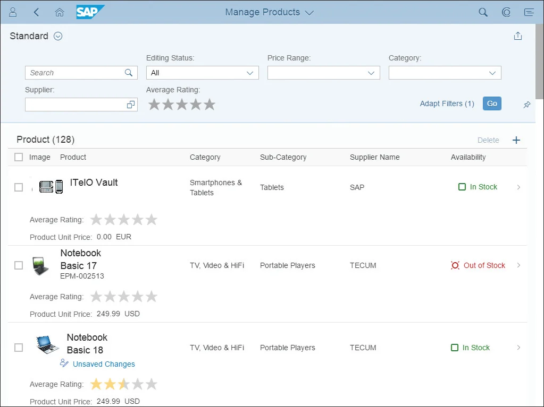Image resolution: width=544 pixels, height=407 pixels.
Task: Expand the Editing Status dropdown
Action: click(x=250, y=73)
